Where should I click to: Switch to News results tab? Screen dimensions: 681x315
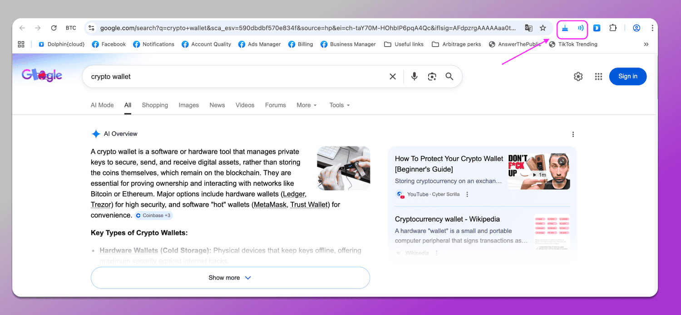(217, 105)
